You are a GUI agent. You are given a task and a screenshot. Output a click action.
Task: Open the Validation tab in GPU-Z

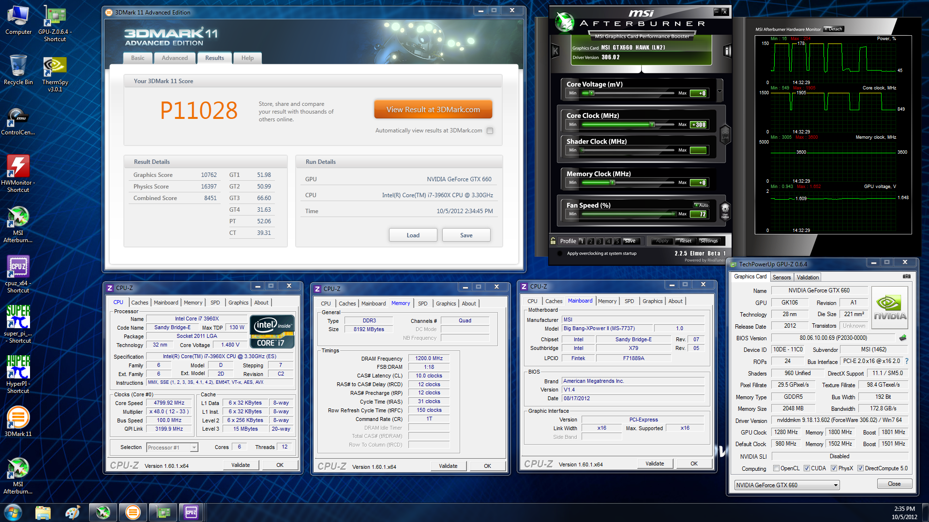pos(808,277)
